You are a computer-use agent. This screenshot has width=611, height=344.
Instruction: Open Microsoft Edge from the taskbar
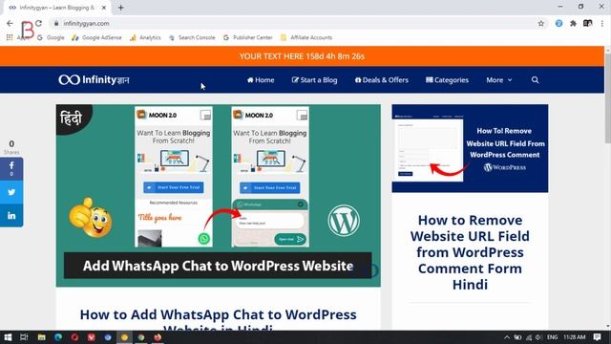(x=58, y=337)
